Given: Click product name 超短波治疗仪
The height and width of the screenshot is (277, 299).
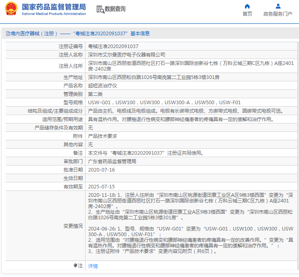Looking at the screenshot, I should pyautogui.click(x=102, y=86).
